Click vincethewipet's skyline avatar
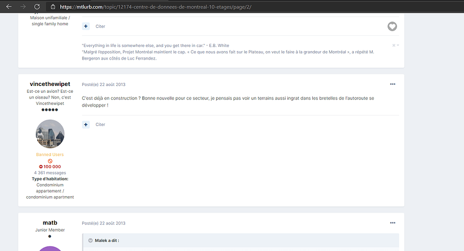Screen dimensions: 464x251 coord(50,134)
